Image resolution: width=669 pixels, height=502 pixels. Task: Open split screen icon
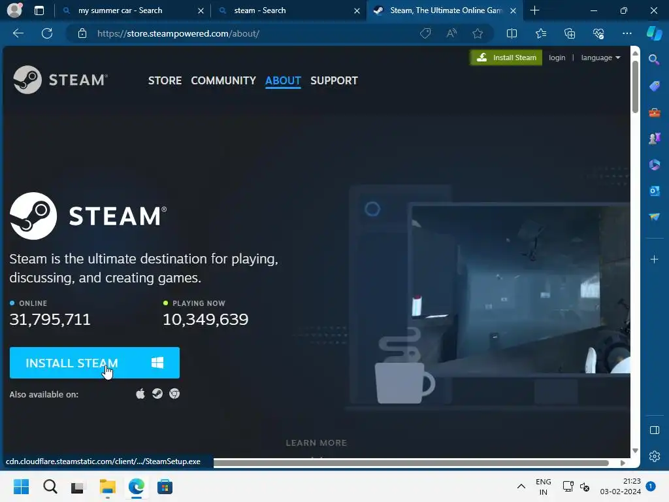[512, 33]
